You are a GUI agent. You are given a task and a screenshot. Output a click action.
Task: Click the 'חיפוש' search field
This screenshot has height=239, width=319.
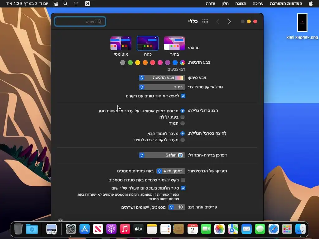80,21
